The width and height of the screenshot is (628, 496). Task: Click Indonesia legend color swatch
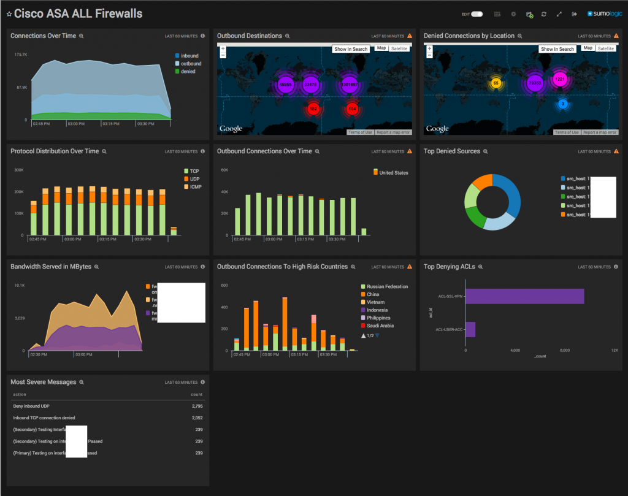[x=363, y=310]
